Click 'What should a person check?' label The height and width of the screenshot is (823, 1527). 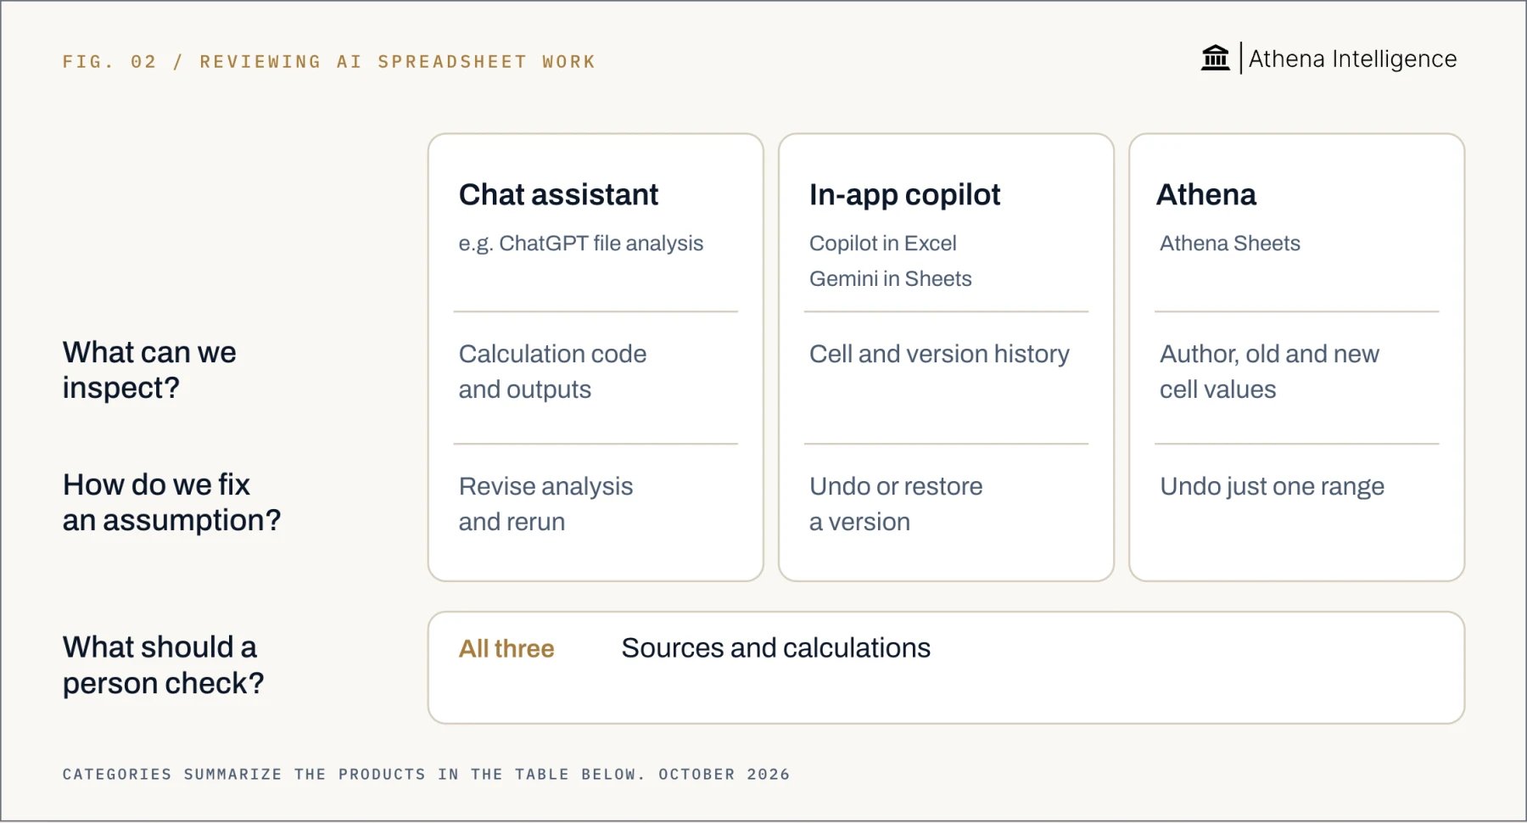click(163, 665)
